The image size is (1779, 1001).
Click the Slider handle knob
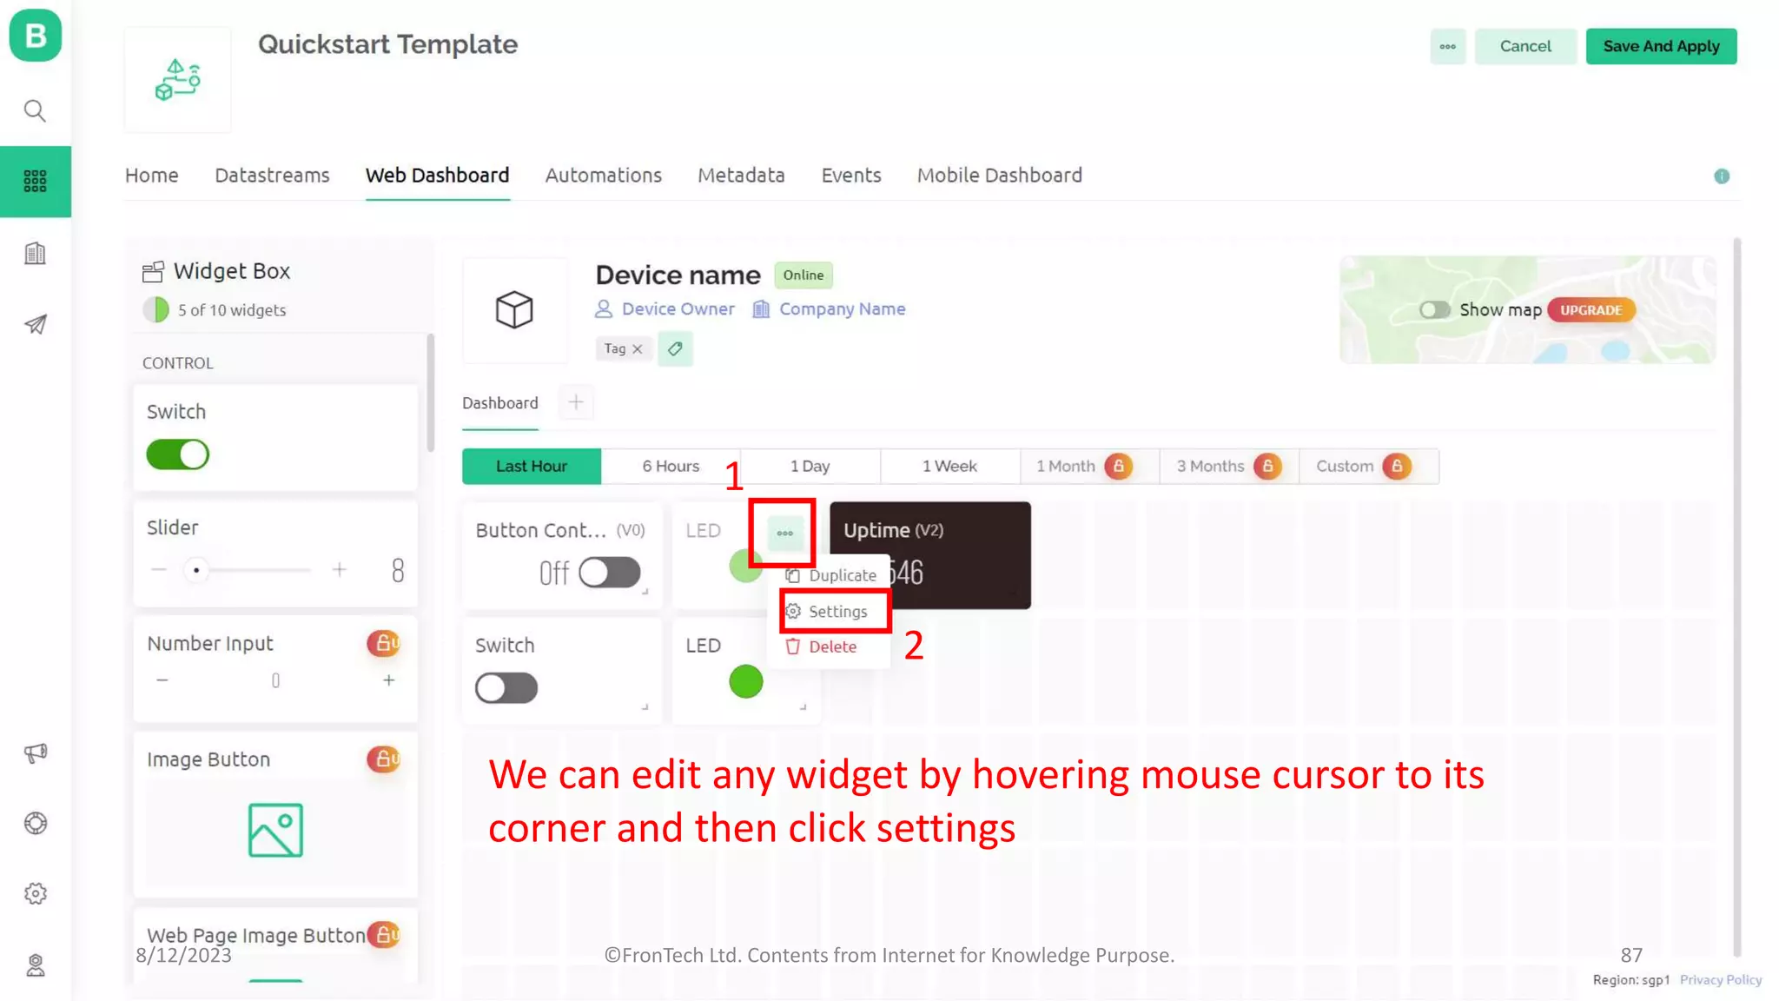(196, 570)
